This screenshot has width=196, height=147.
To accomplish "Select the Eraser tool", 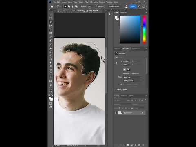I will coord(51,55).
